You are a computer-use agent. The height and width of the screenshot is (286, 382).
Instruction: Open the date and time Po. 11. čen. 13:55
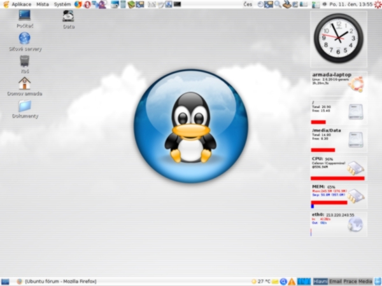pyautogui.click(x=351, y=4)
